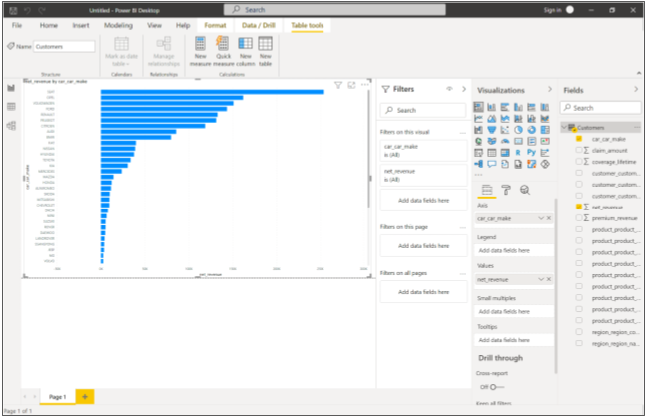
Task: Click New table in the ribbon
Action: pos(265,51)
